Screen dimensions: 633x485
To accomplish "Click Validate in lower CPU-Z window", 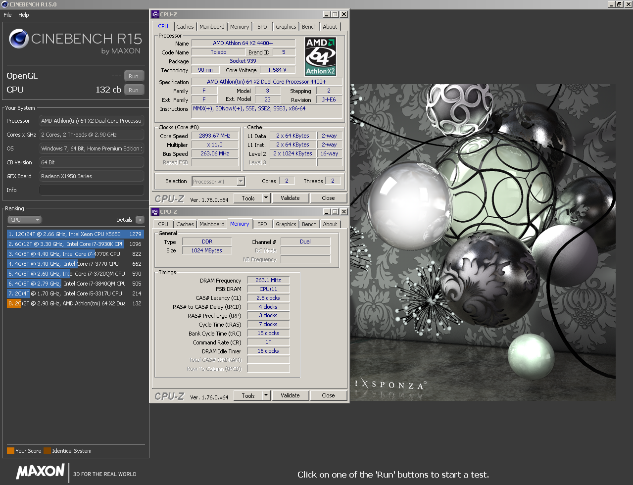I will coord(290,396).
